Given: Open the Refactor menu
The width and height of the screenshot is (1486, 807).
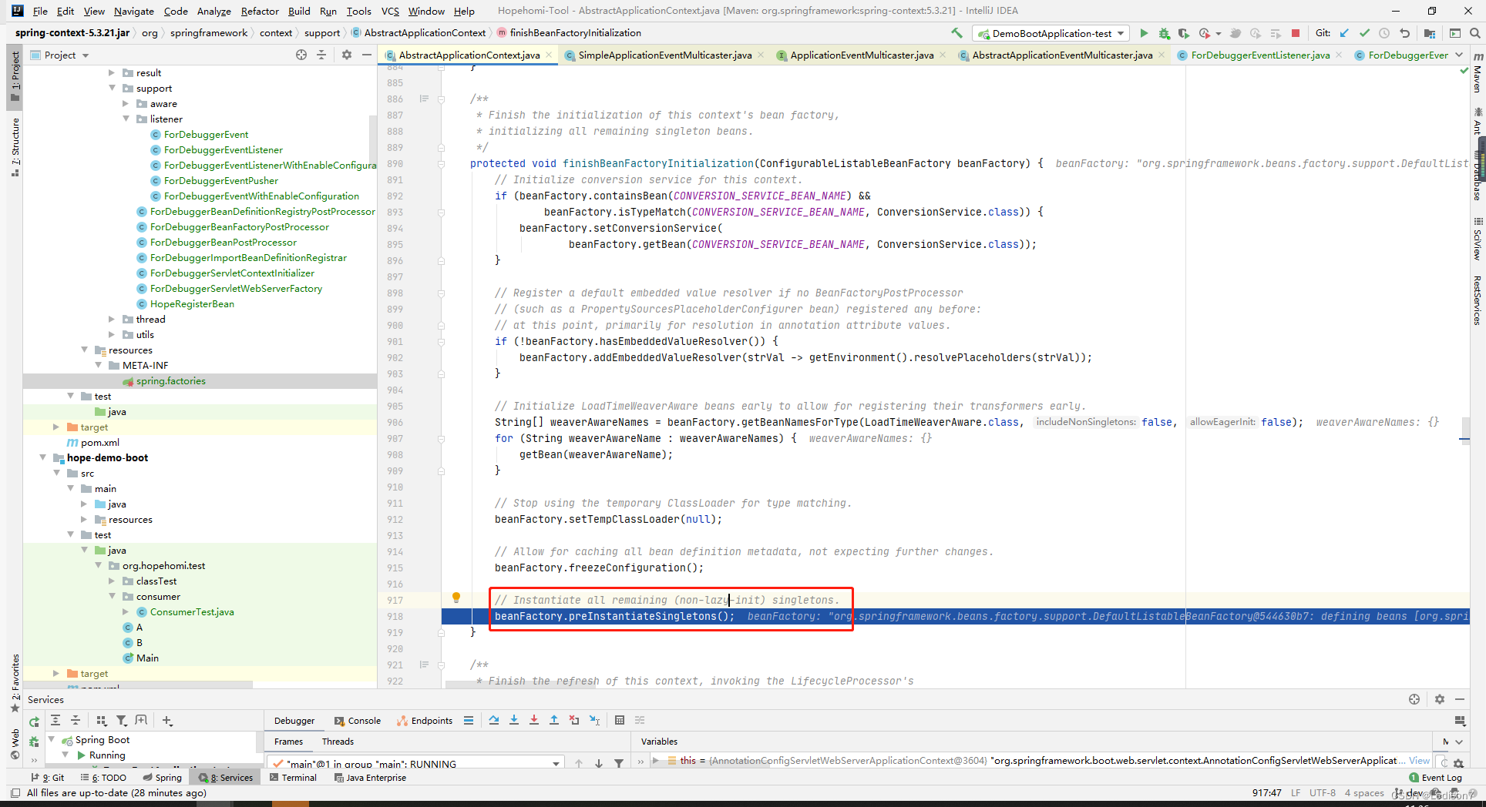Looking at the screenshot, I should (260, 11).
